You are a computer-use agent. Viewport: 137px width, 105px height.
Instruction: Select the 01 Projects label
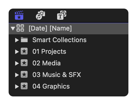pos(49,51)
